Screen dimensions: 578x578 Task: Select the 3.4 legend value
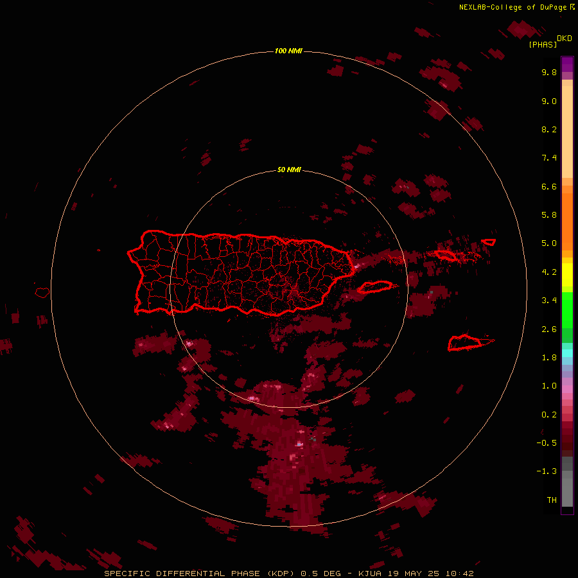(549, 301)
